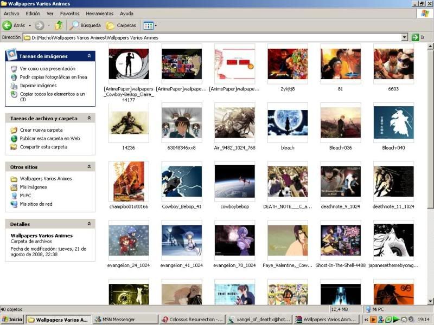Open the Archivo menu

[11, 13]
